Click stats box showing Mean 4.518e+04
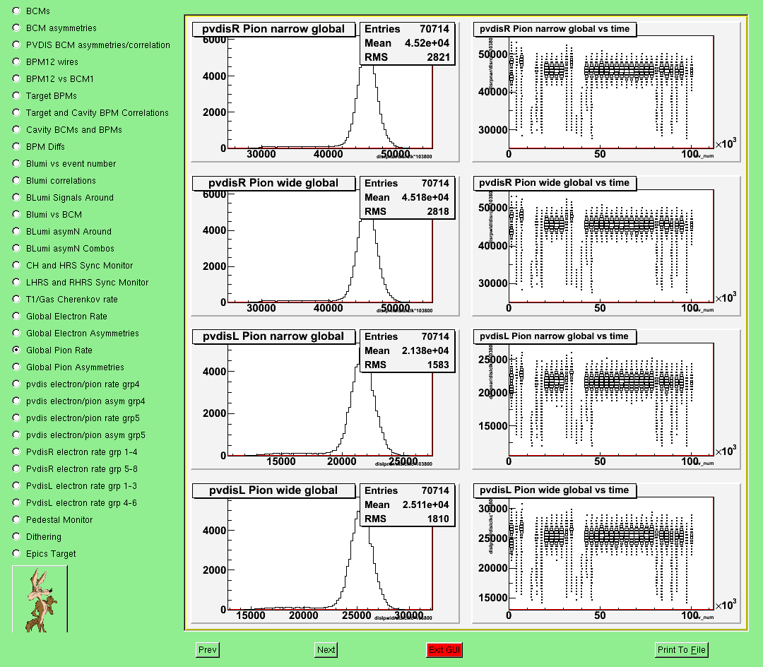The height and width of the screenshot is (667, 763). [407, 197]
